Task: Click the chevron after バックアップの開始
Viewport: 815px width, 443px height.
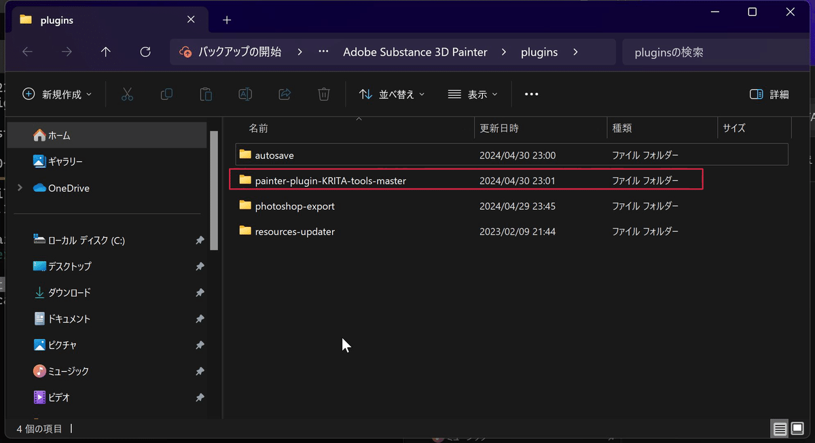Action: [299, 52]
